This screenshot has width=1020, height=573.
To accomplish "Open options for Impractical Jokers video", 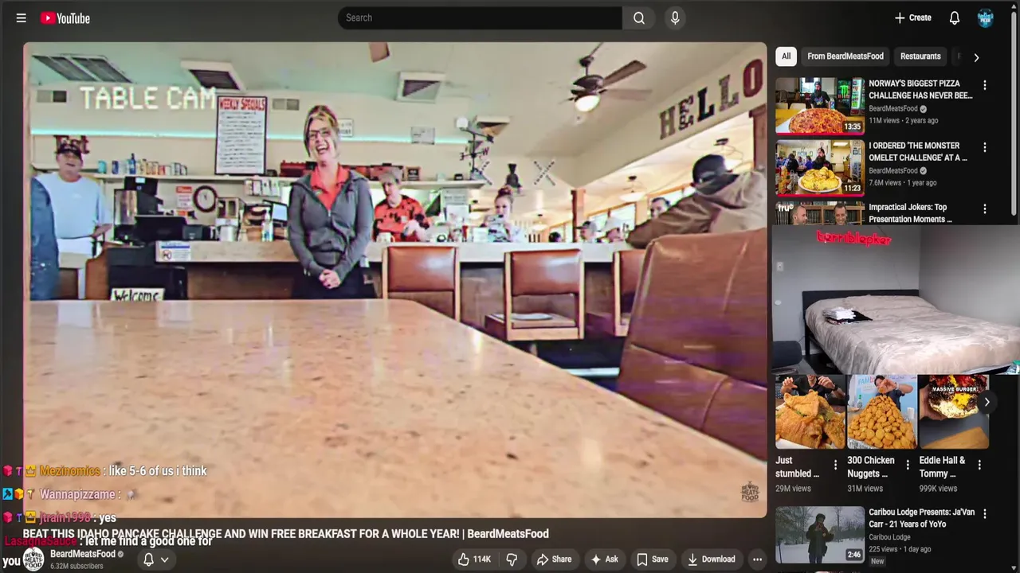I will [x=985, y=209].
